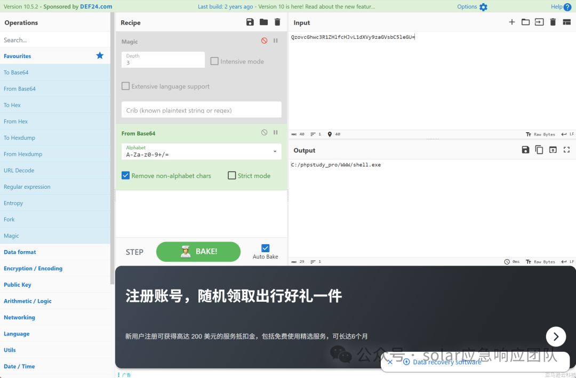Toggle the Auto Bake checkbox
This screenshot has width=576, height=378.
coord(265,248)
